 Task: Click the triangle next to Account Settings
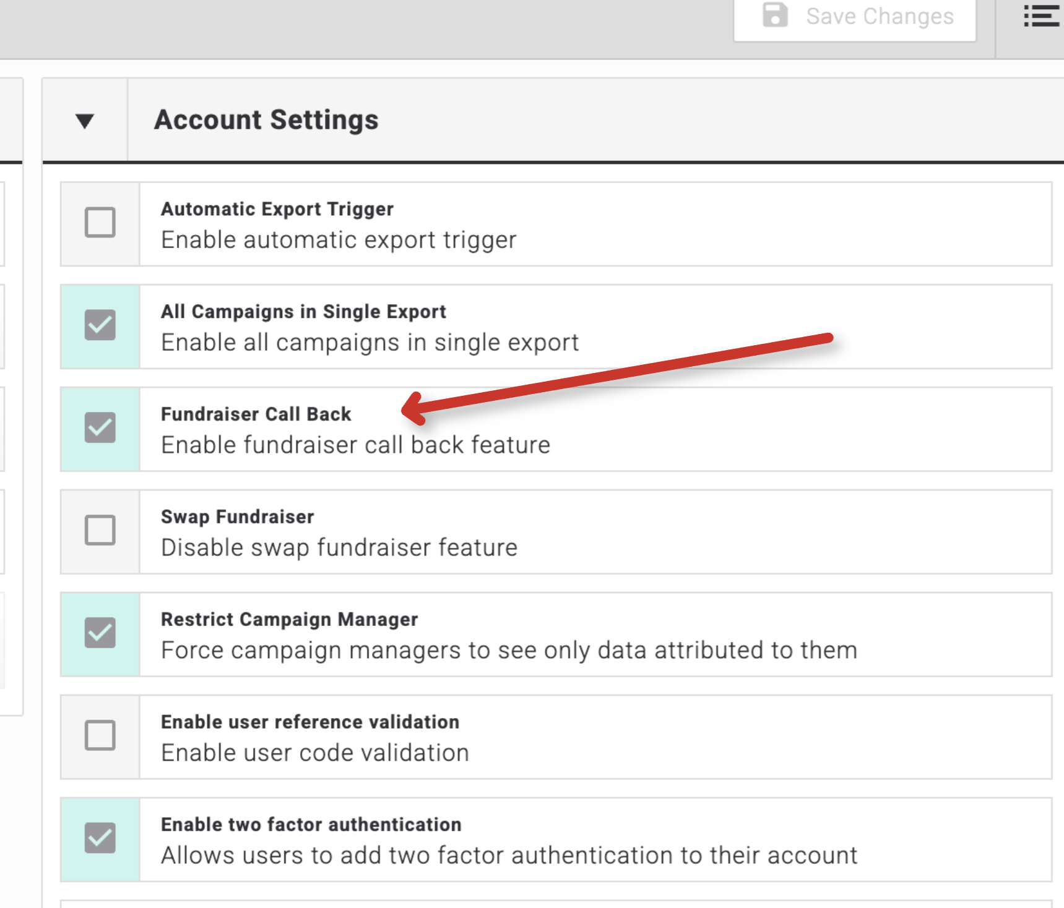click(x=84, y=120)
